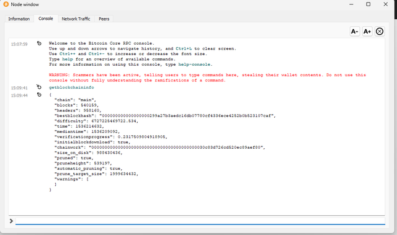The height and width of the screenshot is (235, 397).
Task: Click the "pruned": true line
Action: [x=74, y=158]
